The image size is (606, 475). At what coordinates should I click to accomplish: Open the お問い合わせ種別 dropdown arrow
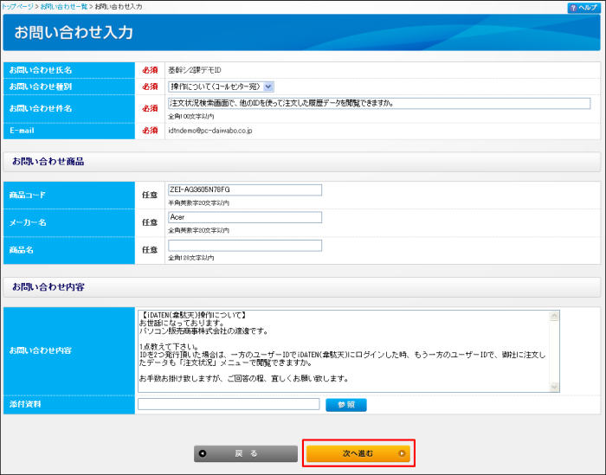point(268,87)
